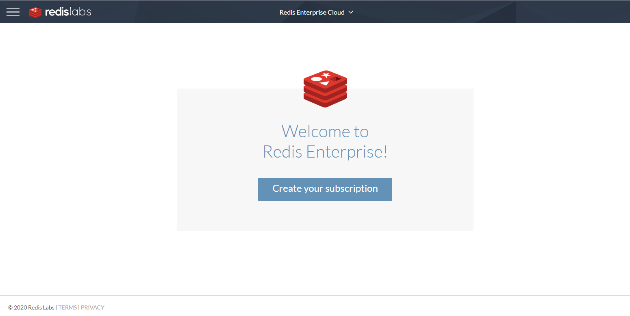Click the white triangle on large Redis logo

325,84
